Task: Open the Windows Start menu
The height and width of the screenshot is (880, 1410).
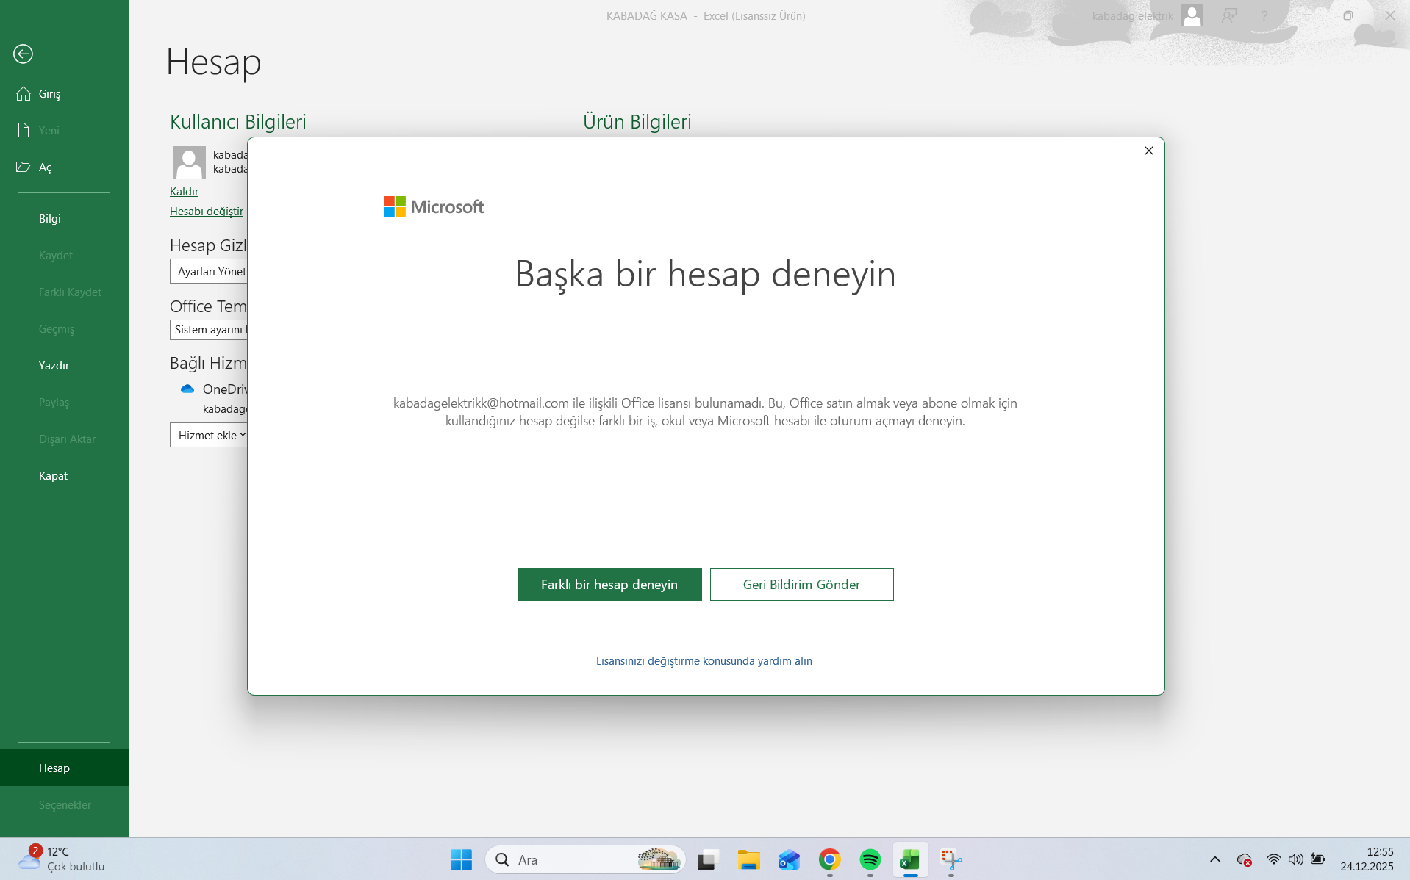Action: tap(461, 859)
